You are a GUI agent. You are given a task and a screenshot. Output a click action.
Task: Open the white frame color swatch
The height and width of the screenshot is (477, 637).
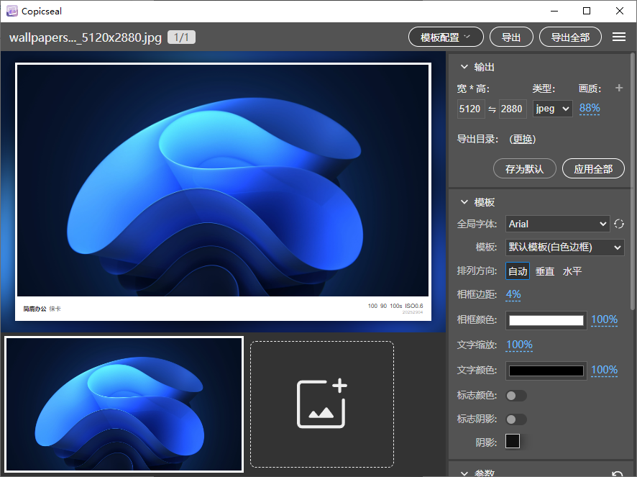(546, 320)
